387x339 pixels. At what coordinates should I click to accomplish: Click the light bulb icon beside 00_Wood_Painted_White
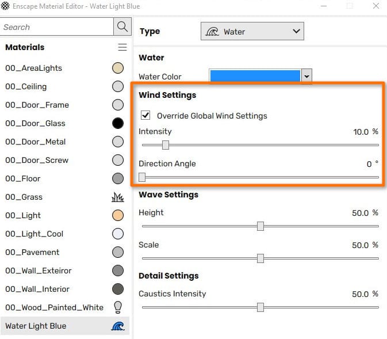pyautogui.click(x=118, y=307)
